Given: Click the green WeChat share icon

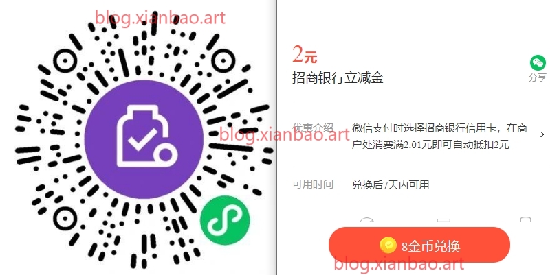Looking at the screenshot, I should coord(538,63).
